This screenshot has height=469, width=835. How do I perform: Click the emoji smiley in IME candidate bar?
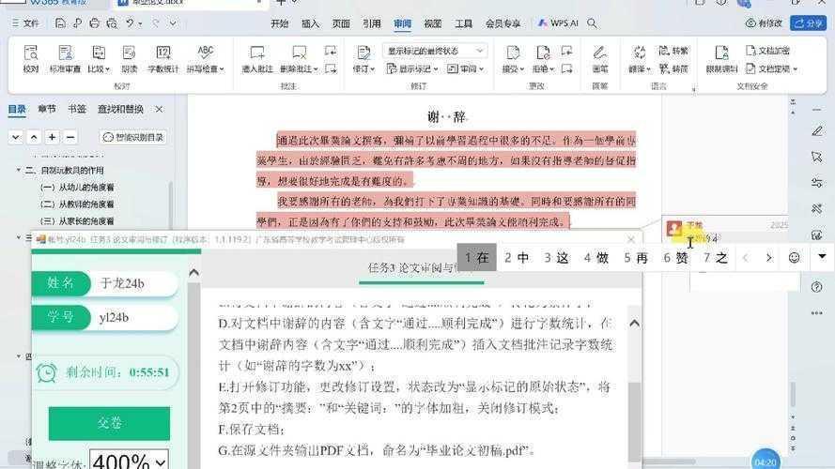794,257
